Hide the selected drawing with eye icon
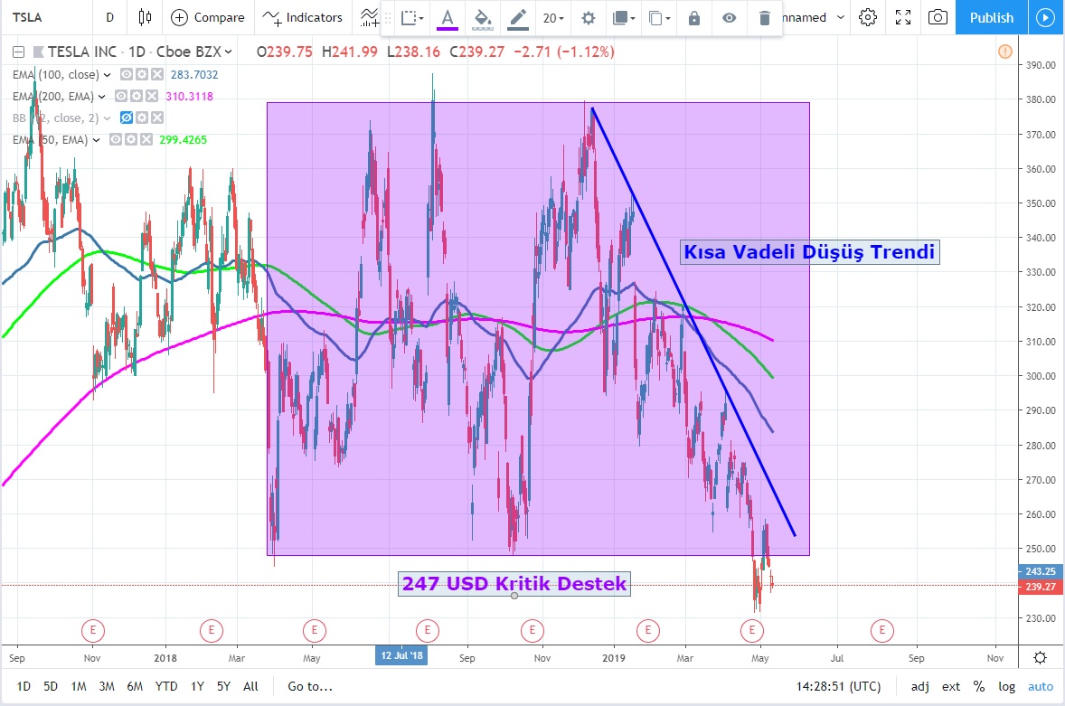The height and width of the screenshot is (706, 1065). pyautogui.click(x=729, y=18)
